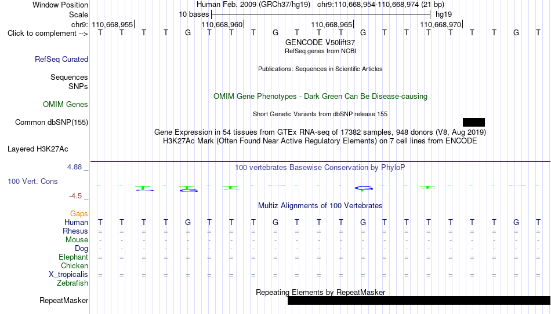Click the first G base in sequence row
Screen dimensions: 551x314
pos(188,32)
